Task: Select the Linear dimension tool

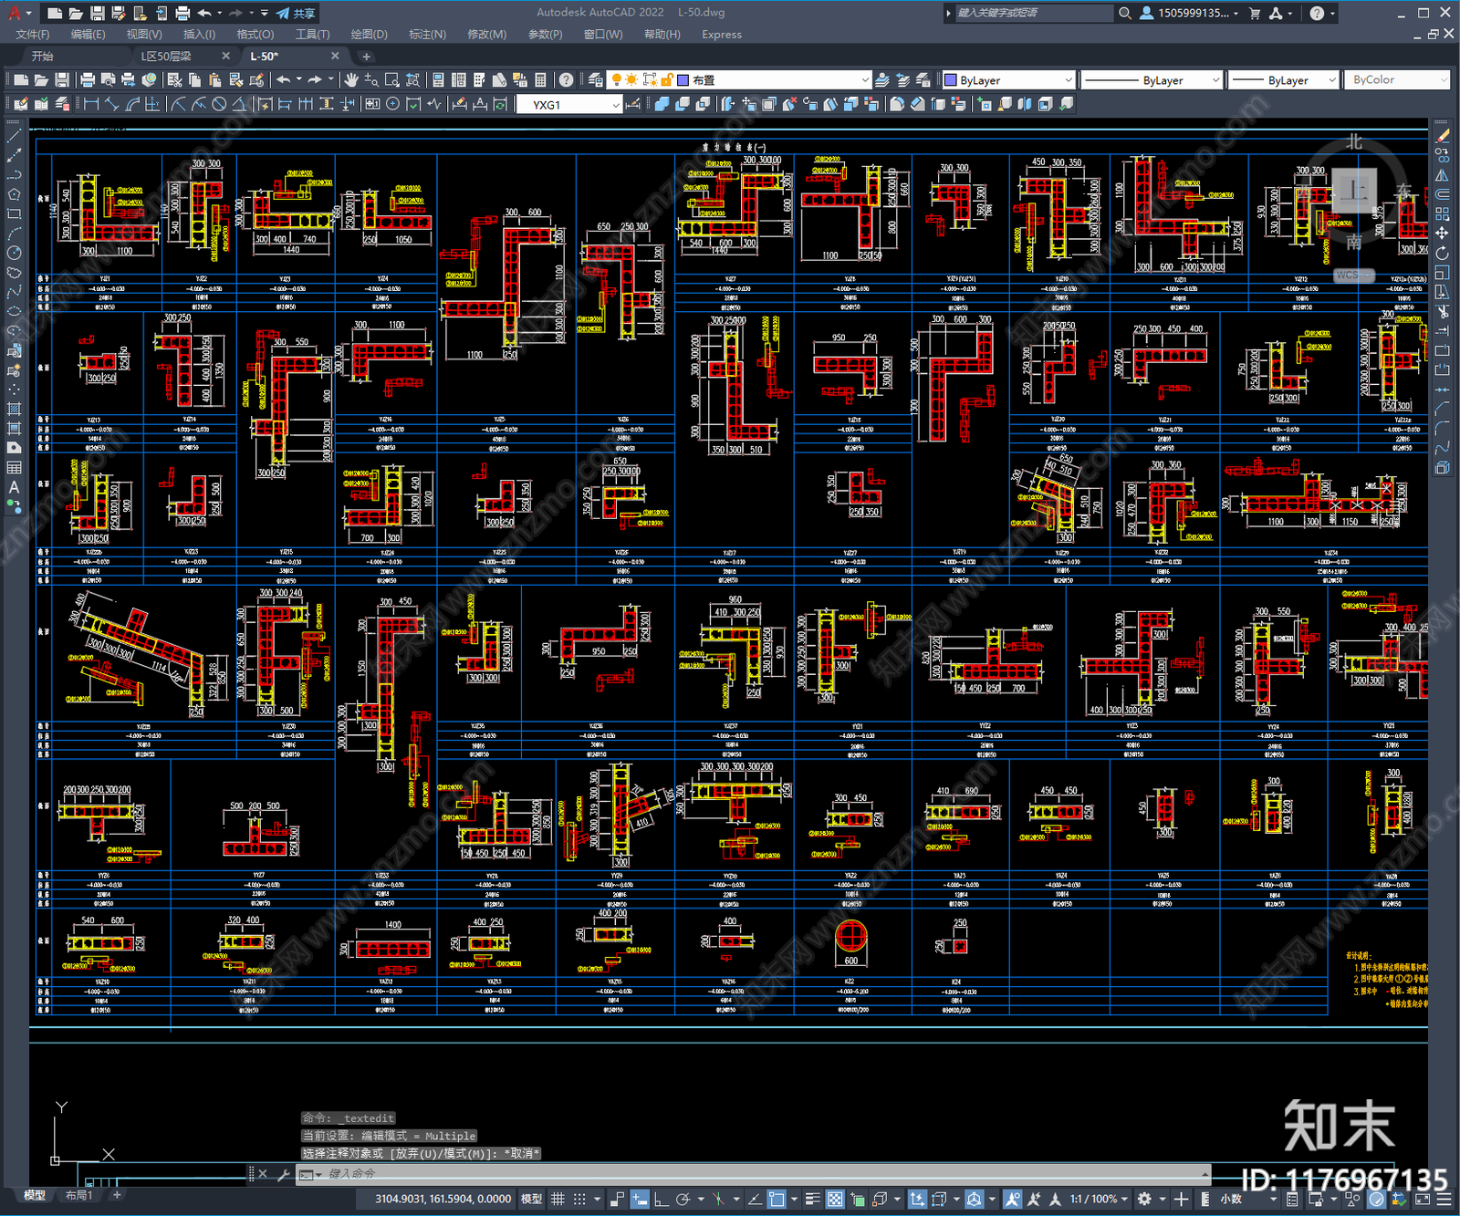Action: (x=91, y=104)
